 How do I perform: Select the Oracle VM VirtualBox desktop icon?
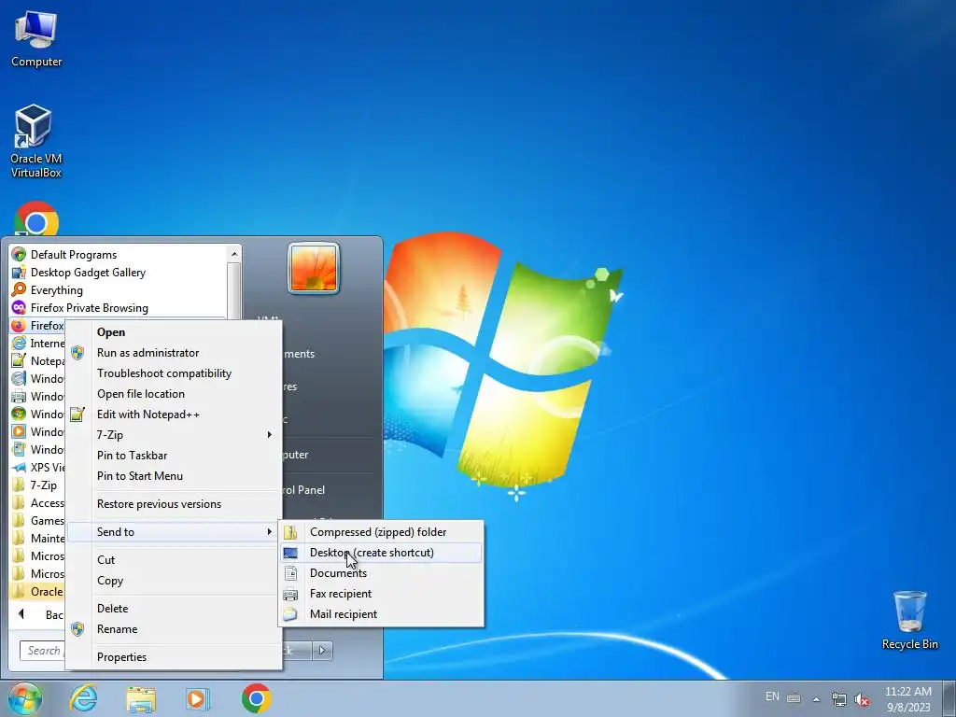click(x=35, y=142)
